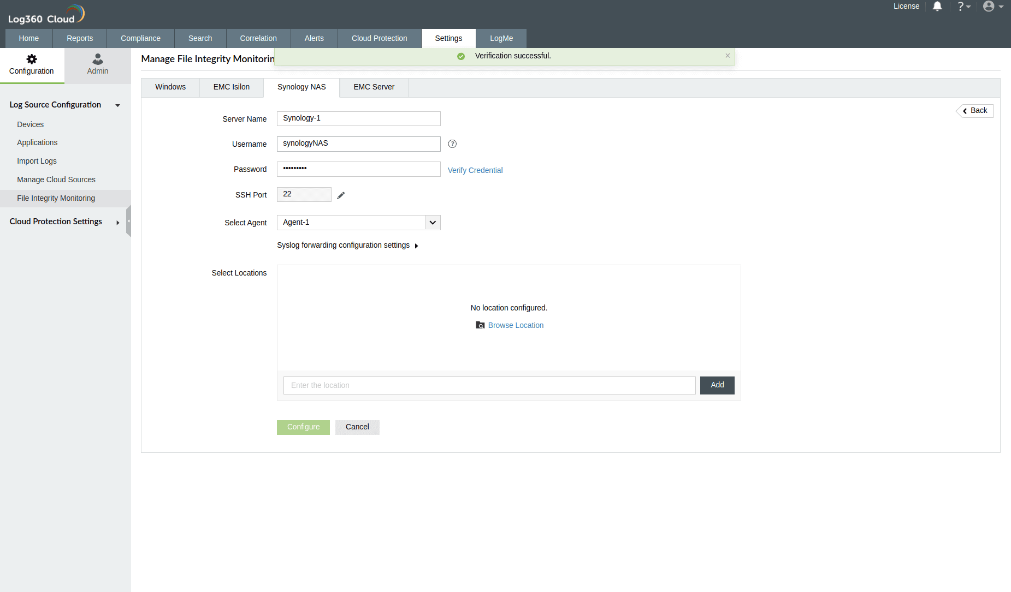The height and width of the screenshot is (592, 1011).
Task: Click the Log360 Cloud logo
Action: (46, 15)
